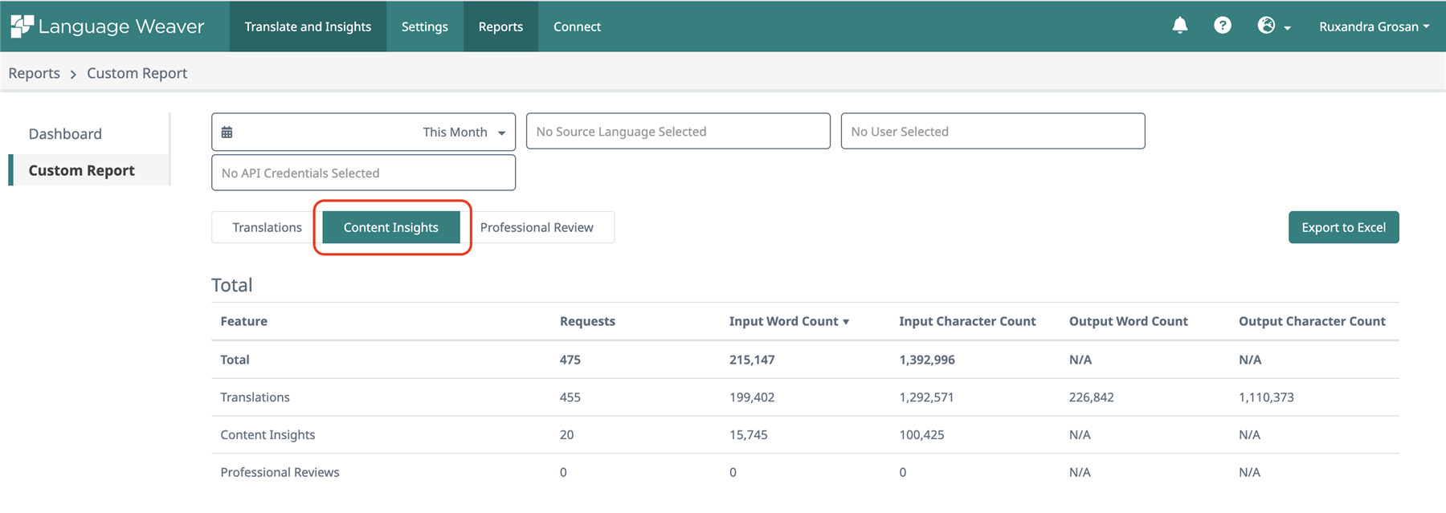Select the Content Insights tab

(x=391, y=227)
